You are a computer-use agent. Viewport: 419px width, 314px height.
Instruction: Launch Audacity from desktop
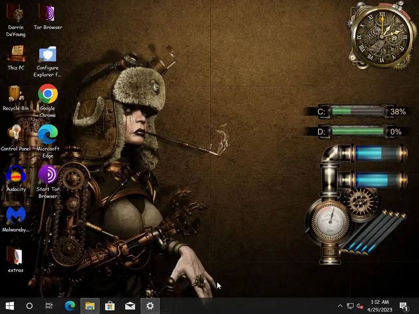coord(16,179)
